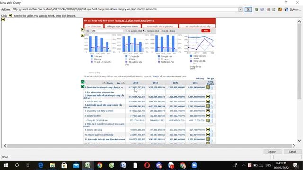
Task: Click yellow arrow in 'Chi phí quản lý doanh nghiệp' row
Action: click(x=208, y=134)
